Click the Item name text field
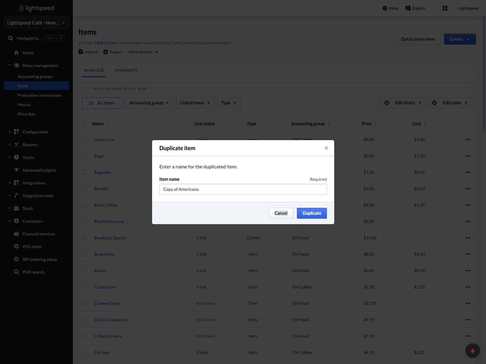The height and width of the screenshot is (364, 486). (x=243, y=189)
